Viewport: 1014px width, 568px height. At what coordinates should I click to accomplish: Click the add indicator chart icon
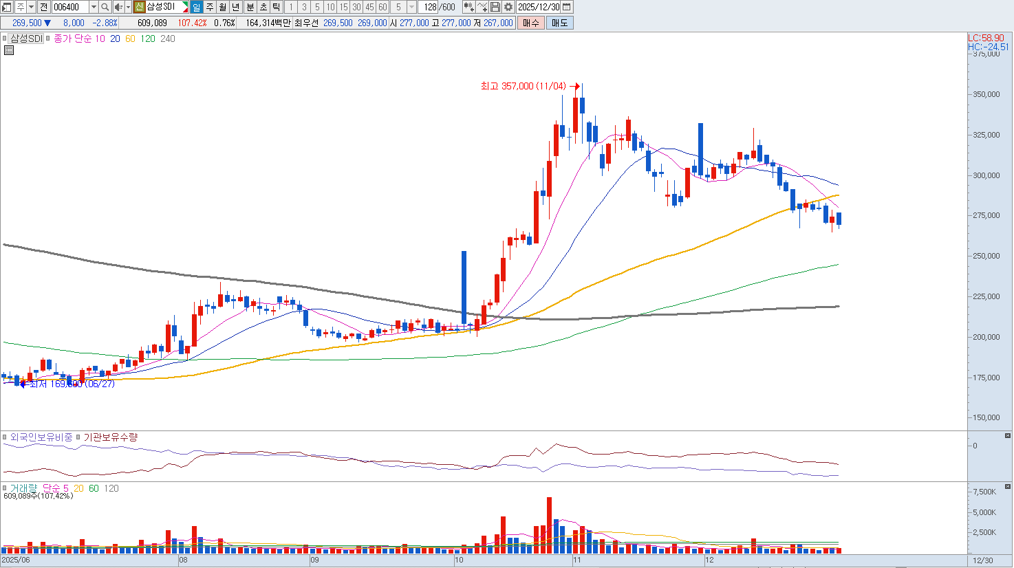[x=468, y=7]
